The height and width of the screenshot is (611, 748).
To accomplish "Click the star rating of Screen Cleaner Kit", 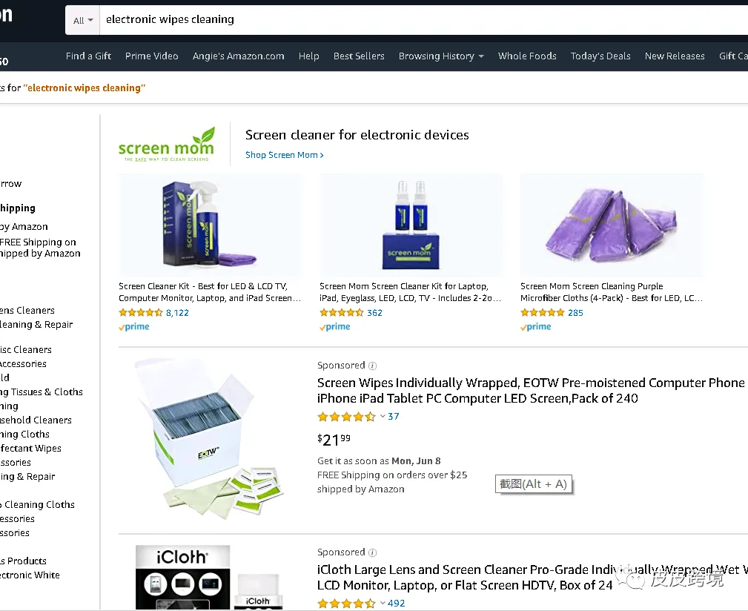I will 141,313.
